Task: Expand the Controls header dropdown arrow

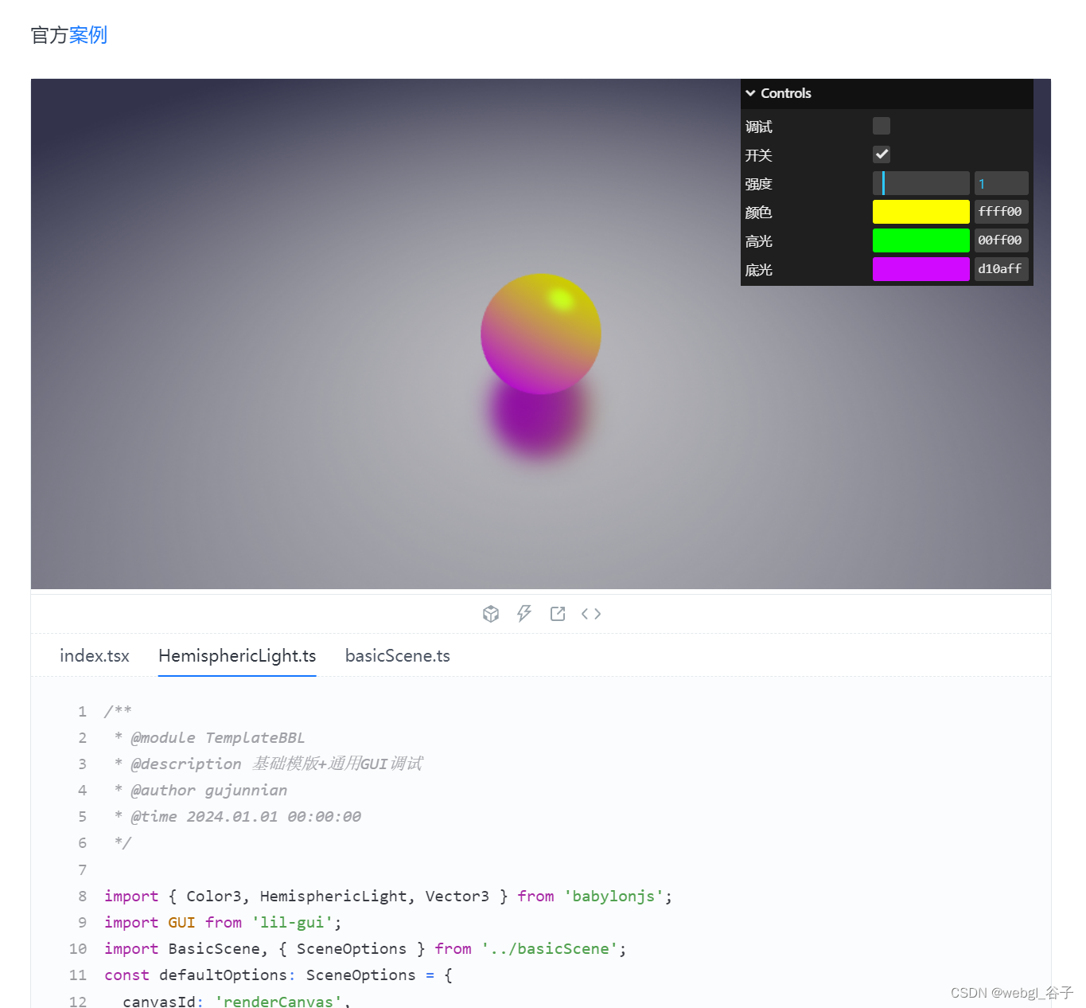Action: click(x=751, y=93)
